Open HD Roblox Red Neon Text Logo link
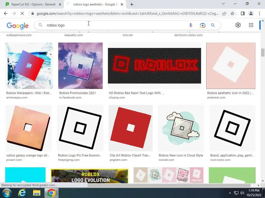This screenshot has width=265, height=198. point(136,93)
